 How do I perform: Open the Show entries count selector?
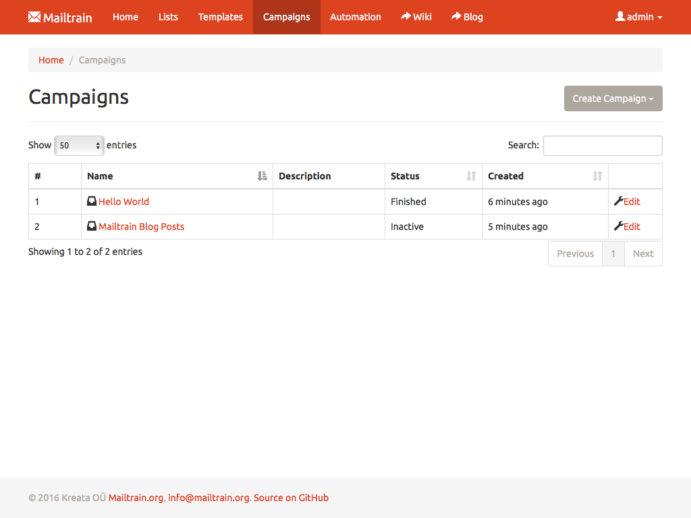[x=79, y=145]
